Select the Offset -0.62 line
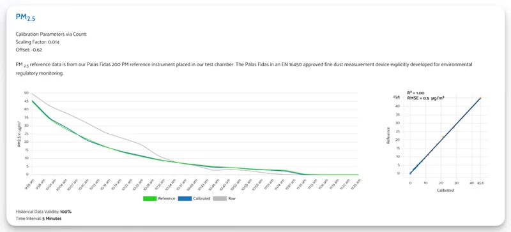Viewport: 511px width, 232px height. pyautogui.click(x=29, y=50)
